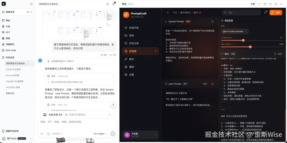Expand preview to fullscreen

pyautogui.click(x=259, y=4)
